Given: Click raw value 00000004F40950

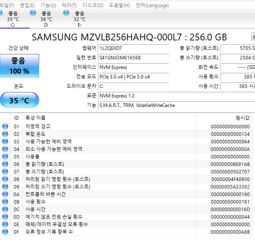Looking at the screenshot, I should pyautogui.click(x=230, y=179).
